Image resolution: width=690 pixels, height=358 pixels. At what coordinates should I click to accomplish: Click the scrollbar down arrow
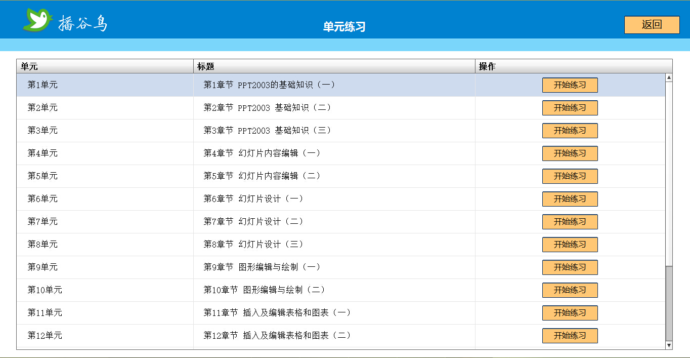[x=669, y=345]
